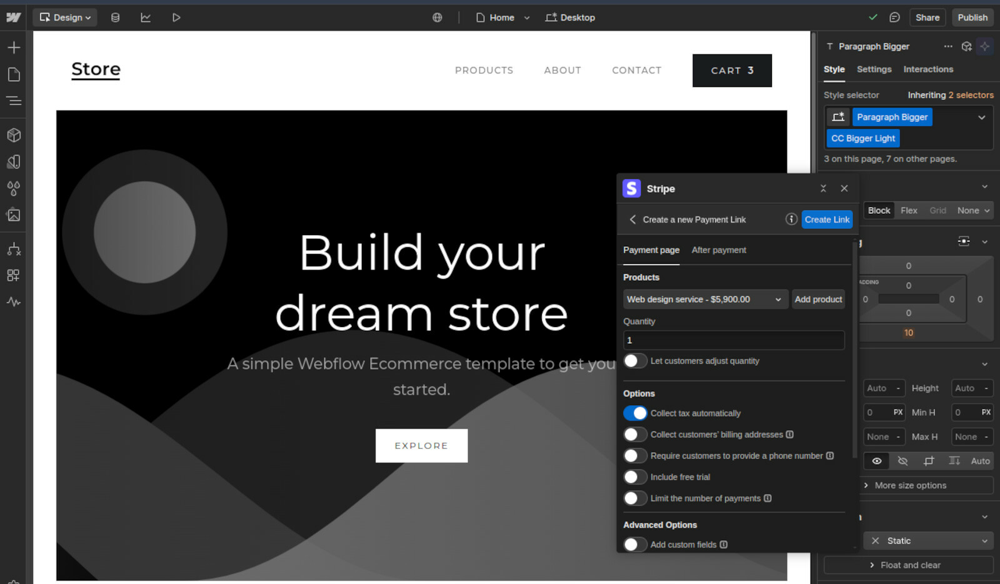Viewport: 1000px width, 584px height.
Task: Open the Navigator panel
Action: [x=14, y=101]
